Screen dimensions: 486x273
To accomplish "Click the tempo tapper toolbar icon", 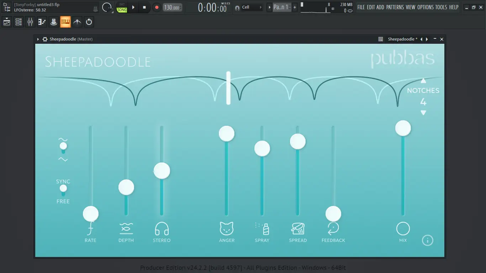I will (x=77, y=22).
